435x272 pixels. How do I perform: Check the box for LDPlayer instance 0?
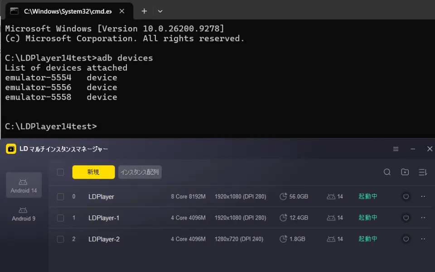(x=60, y=197)
